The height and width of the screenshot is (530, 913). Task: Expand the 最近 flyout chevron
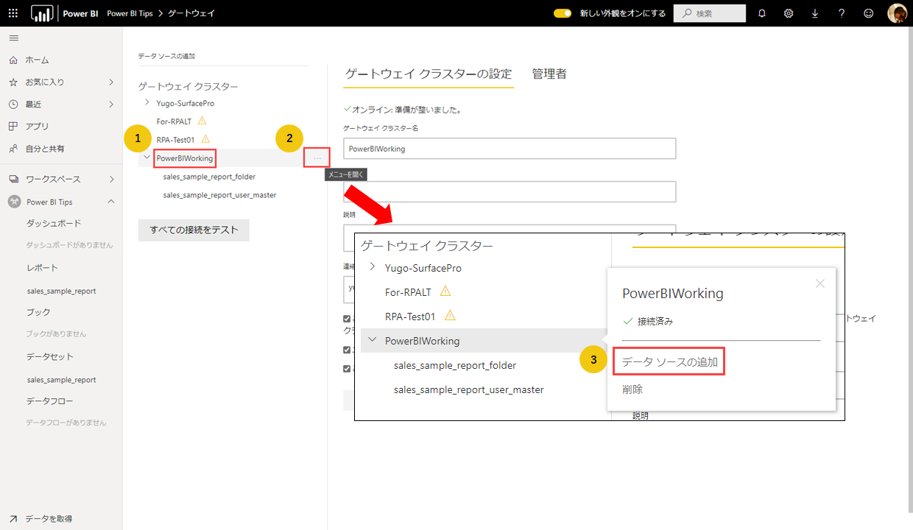click(x=111, y=104)
